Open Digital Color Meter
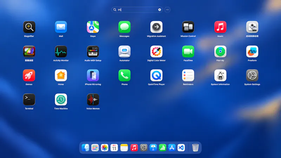281x158 pixels. click(156, 52)
